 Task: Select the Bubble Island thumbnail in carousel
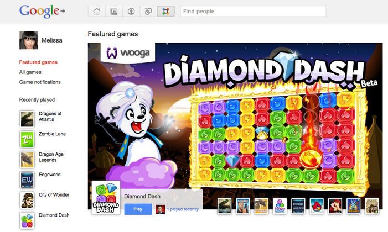(x=280, y=206)
